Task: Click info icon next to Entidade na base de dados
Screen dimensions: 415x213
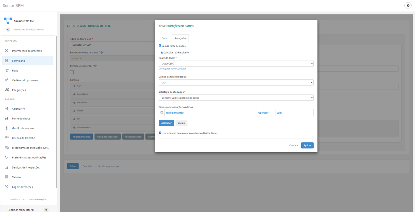Action: point(102,52)
